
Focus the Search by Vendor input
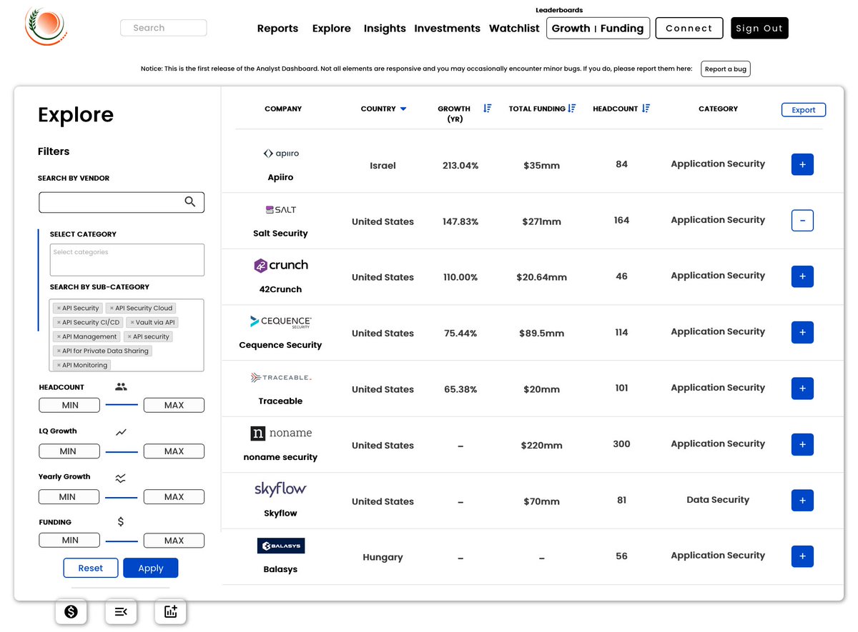coord(122,202)
